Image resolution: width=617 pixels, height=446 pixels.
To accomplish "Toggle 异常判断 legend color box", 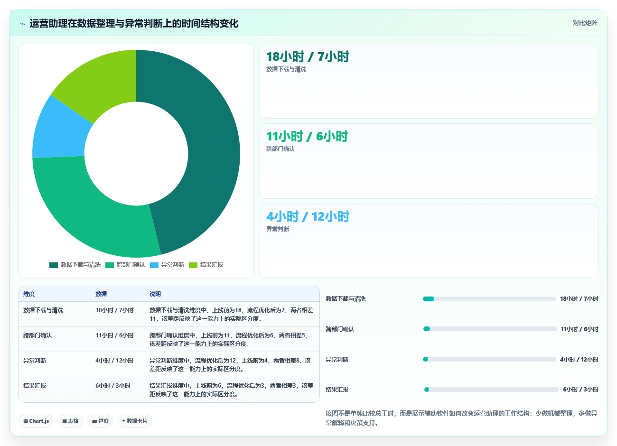I will pyautogui.click(x=154, y=265).
